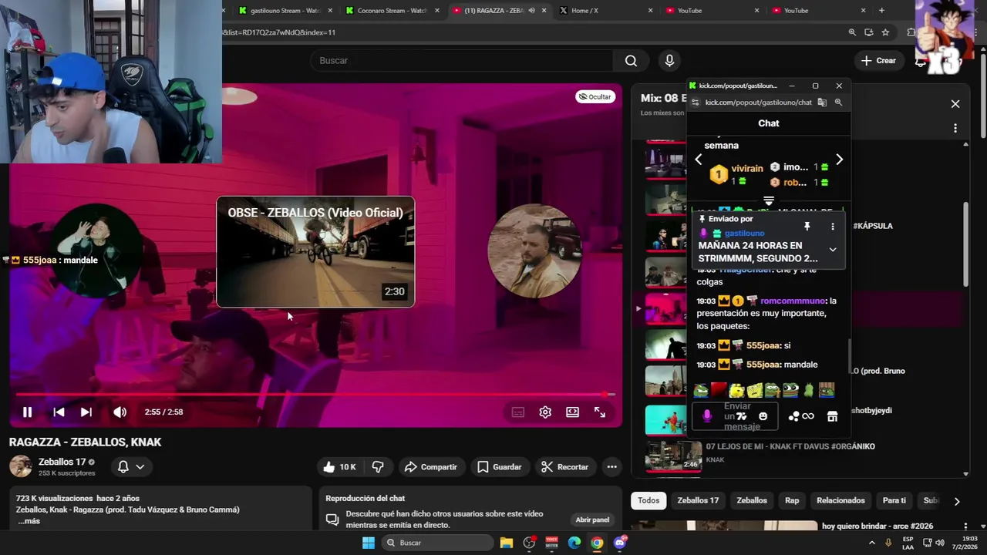Open Discord from the taskbar
Screen dimensions: 987x555
coord(620,543)
